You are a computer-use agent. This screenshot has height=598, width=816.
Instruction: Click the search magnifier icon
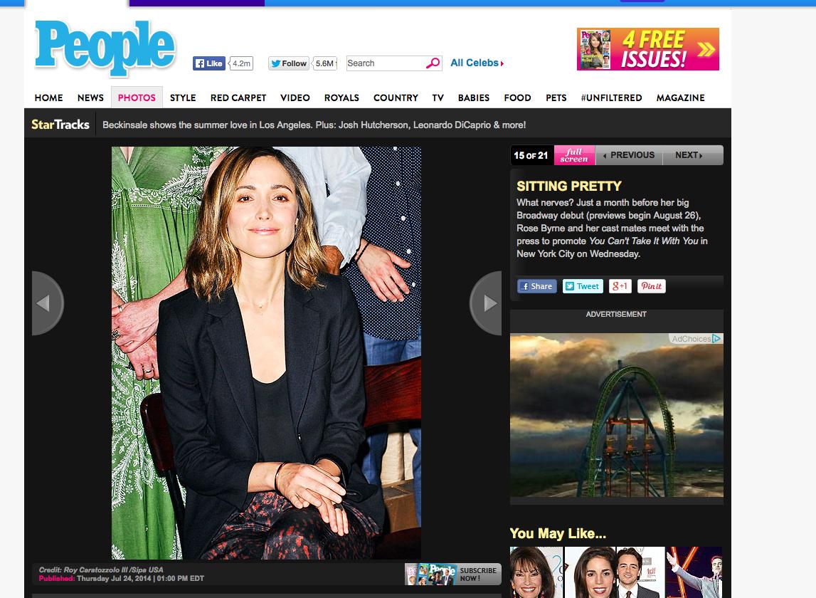click(433, 63)
